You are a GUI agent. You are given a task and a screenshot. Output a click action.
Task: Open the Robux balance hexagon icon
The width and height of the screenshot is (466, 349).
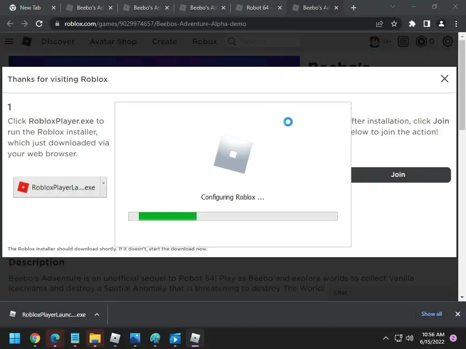421,41
